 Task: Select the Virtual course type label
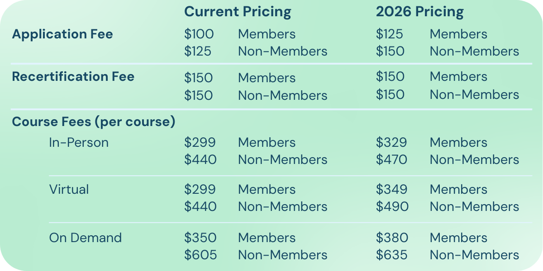pos(69,189)
